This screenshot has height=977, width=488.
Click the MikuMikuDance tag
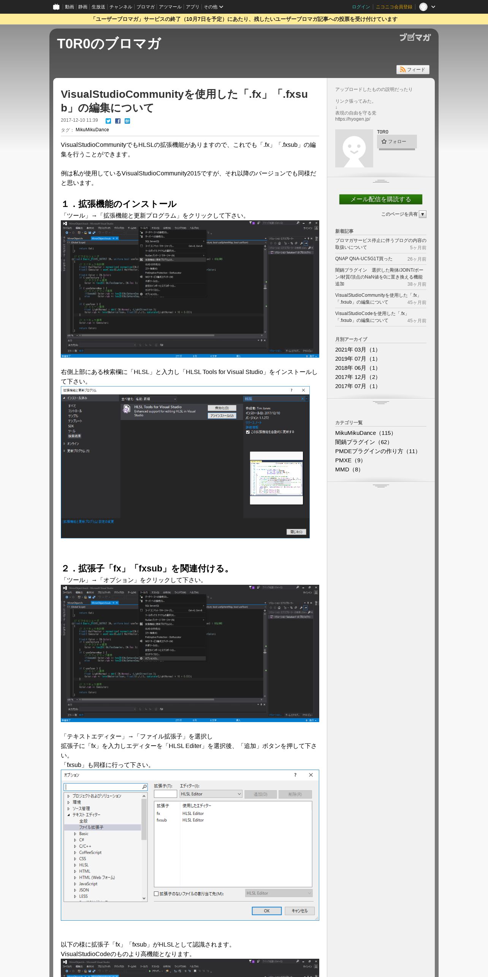[92, 130]
